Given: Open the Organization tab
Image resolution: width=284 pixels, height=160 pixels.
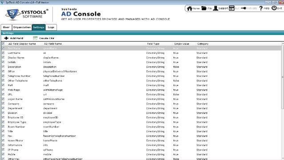Looking at the screenshot, I should [22, 27].
